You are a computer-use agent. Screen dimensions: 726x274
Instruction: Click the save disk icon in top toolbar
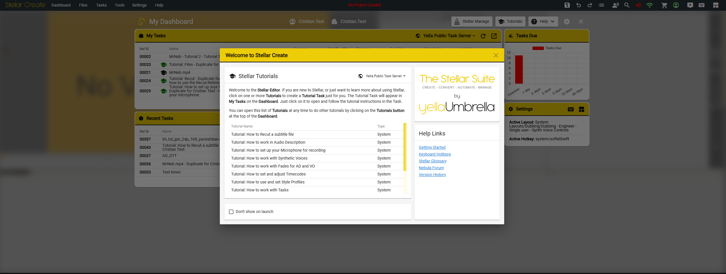(x=567, y=5)
